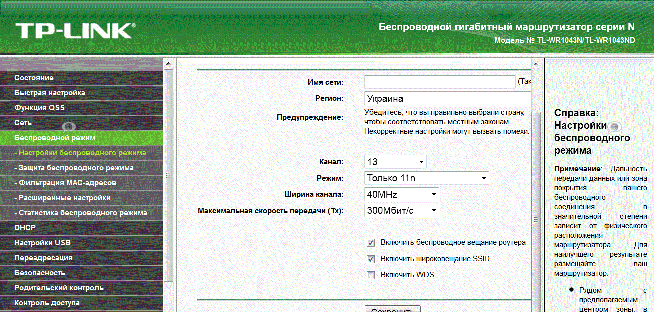Screen dimensions: 654x312
Task: Click main panel scrollbar up arrow
Action: [x=536, y=64]
